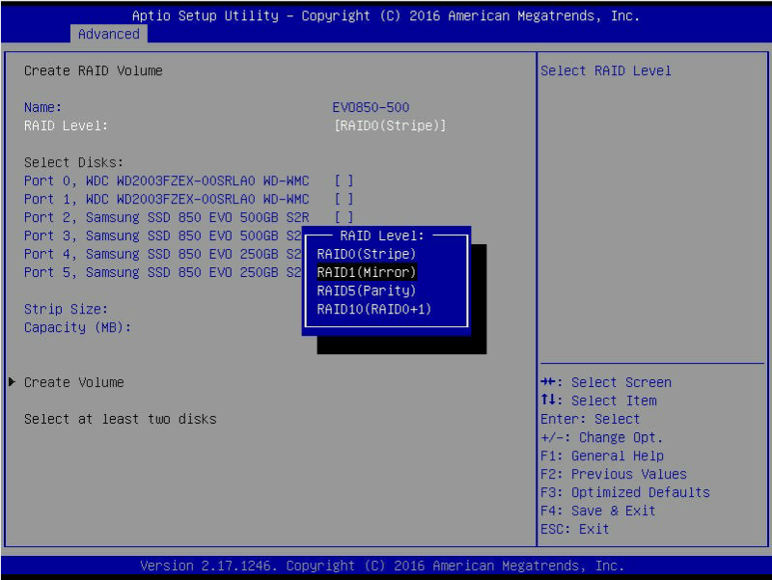Click the Version 2.17.1246 footer text
This screenshot has height=580, width=772.
click(382, 566)
